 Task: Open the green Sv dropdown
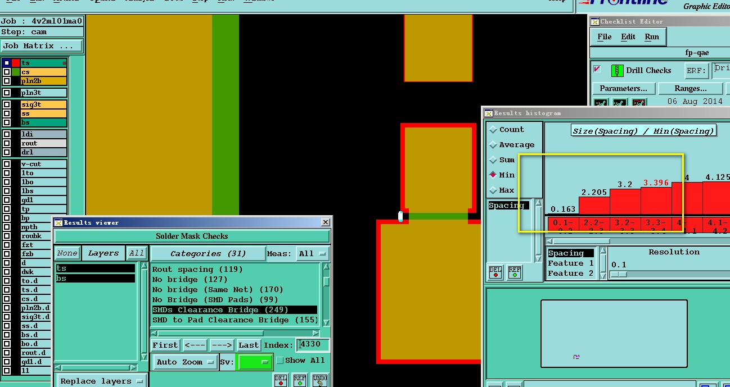point(255,362)
